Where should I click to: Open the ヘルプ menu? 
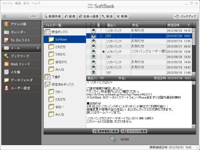click(35, 3)
